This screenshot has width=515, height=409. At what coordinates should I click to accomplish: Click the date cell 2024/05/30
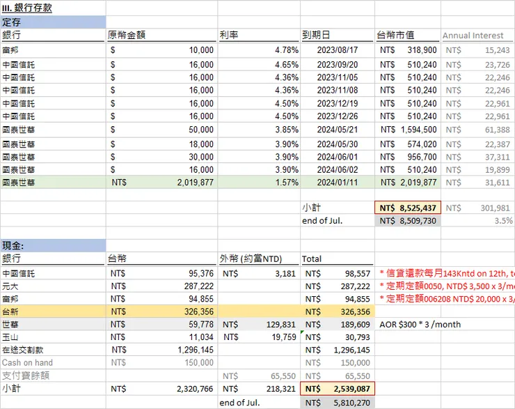pos(338,144)
